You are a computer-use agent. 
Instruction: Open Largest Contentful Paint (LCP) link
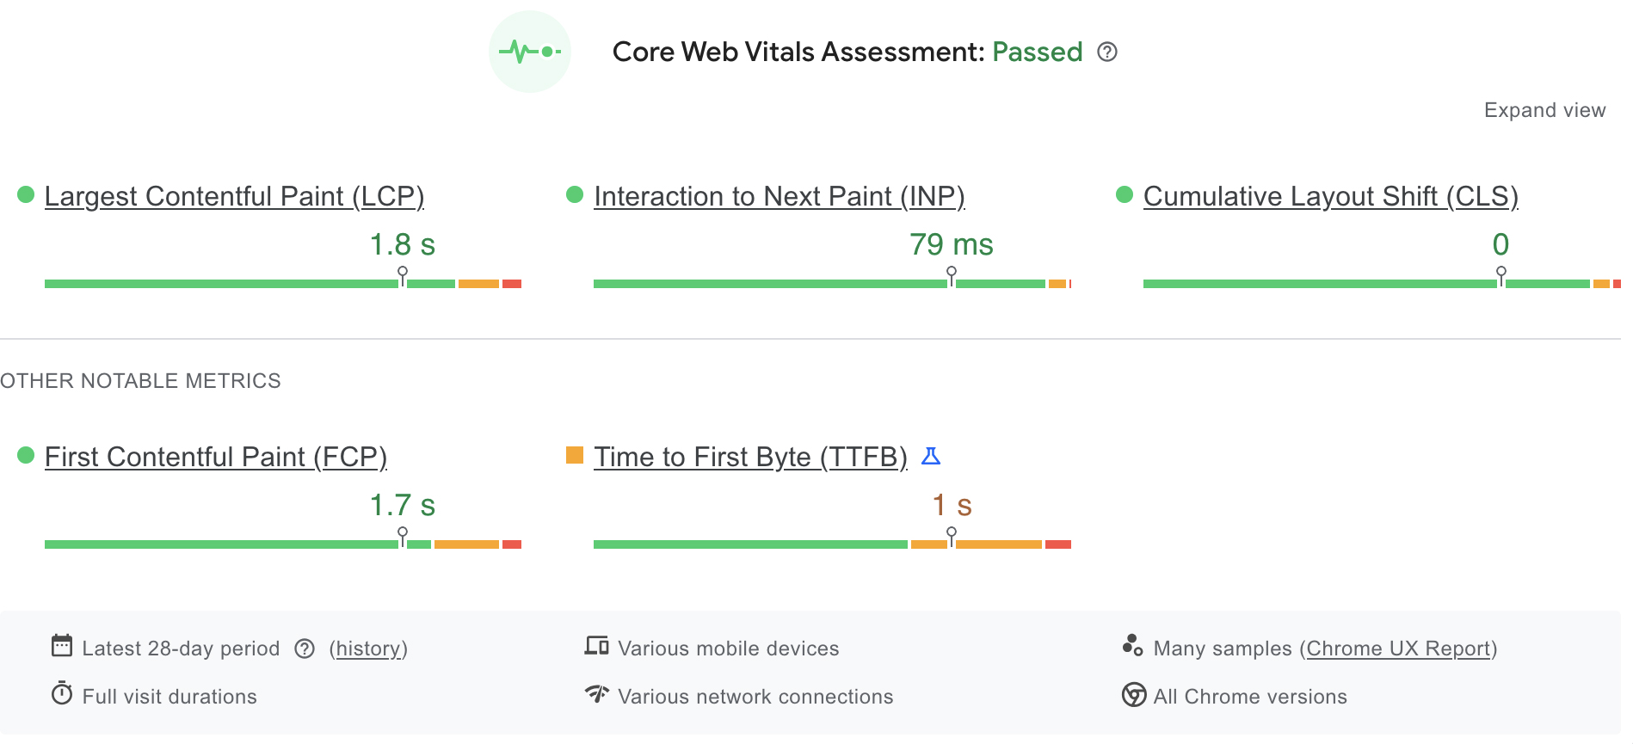pyautogui.click(x=234, y=196)
